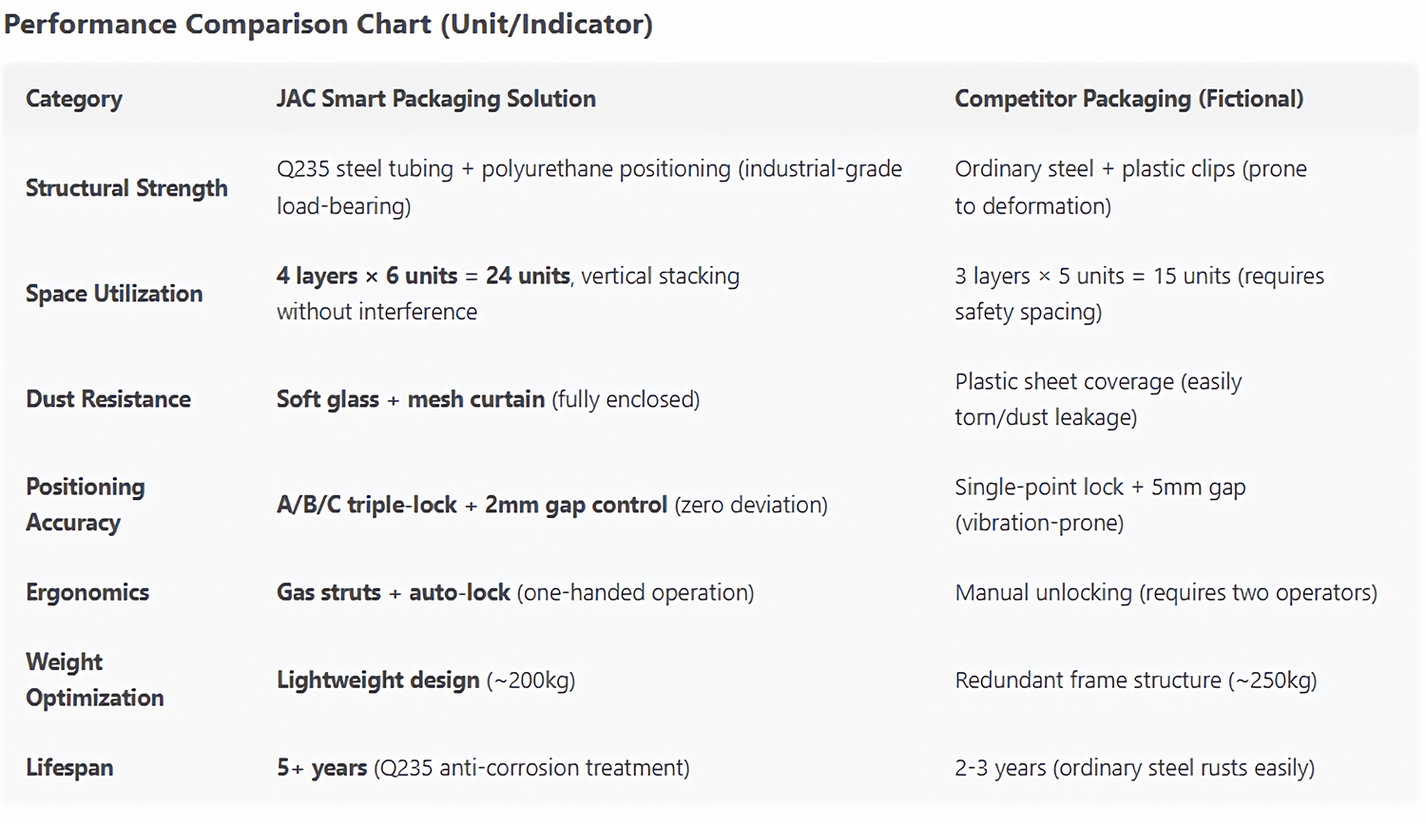Select the Structural Strength row label
This screenshot has height=824, width=1426.
[x=126, y=188]
